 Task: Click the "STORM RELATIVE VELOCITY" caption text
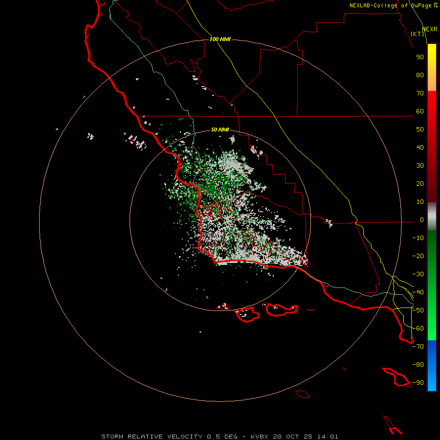[152, 437]
